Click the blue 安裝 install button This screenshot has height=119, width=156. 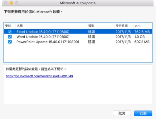[x=143, y=113]
